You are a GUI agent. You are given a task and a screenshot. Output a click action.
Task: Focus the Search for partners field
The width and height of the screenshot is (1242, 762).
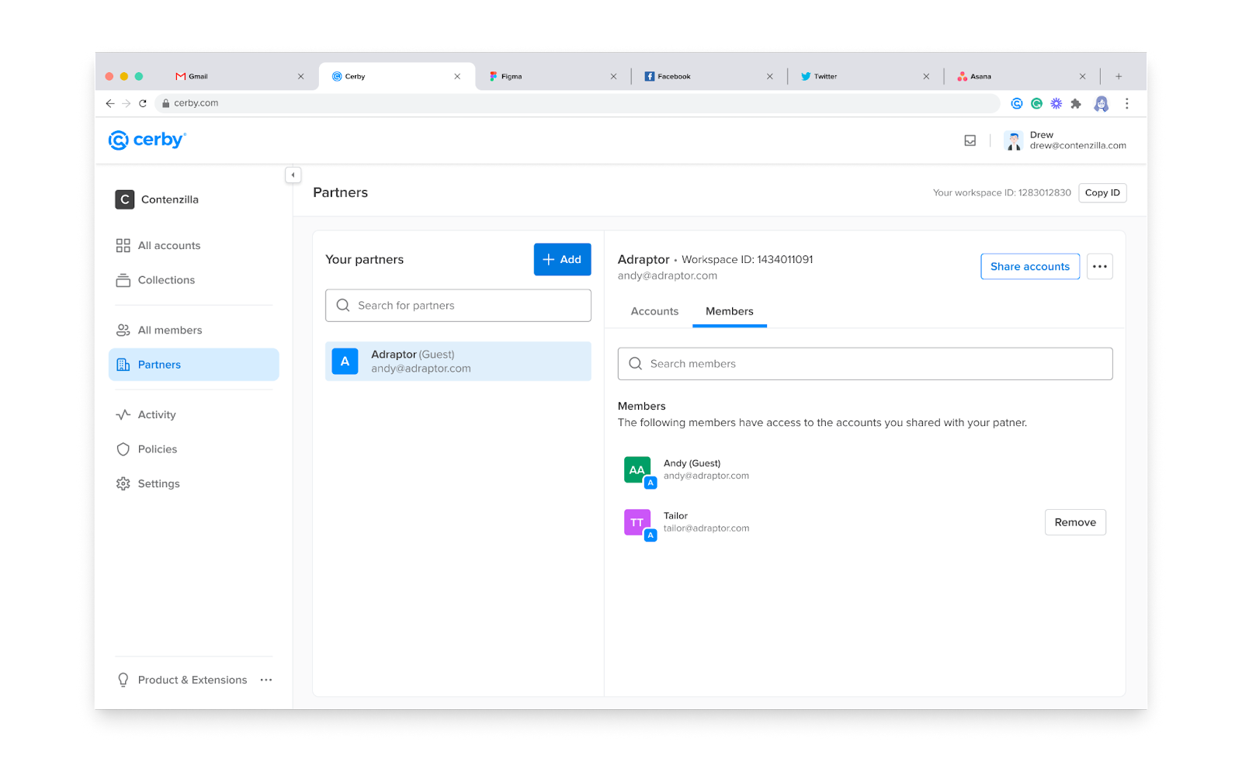(x=458, y=306)
